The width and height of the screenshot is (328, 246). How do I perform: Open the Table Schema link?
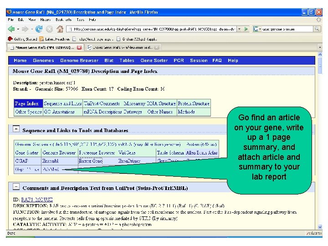[170, 153]
